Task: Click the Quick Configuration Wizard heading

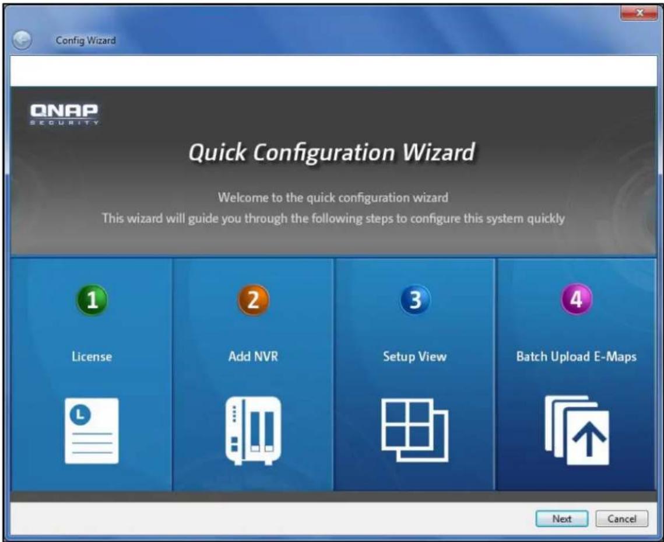Action: click(332, 152)
